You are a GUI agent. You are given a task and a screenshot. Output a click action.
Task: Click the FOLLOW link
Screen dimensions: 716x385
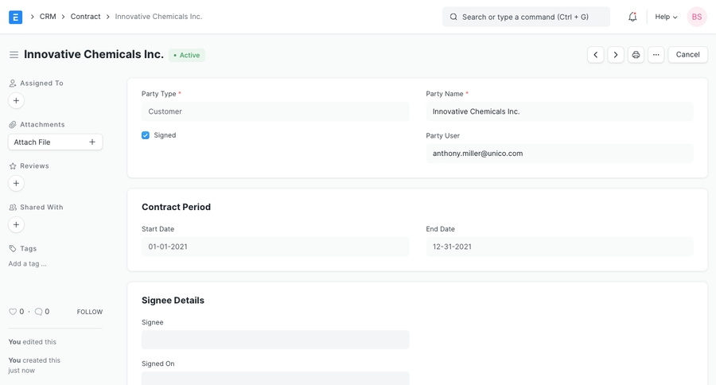89,312
